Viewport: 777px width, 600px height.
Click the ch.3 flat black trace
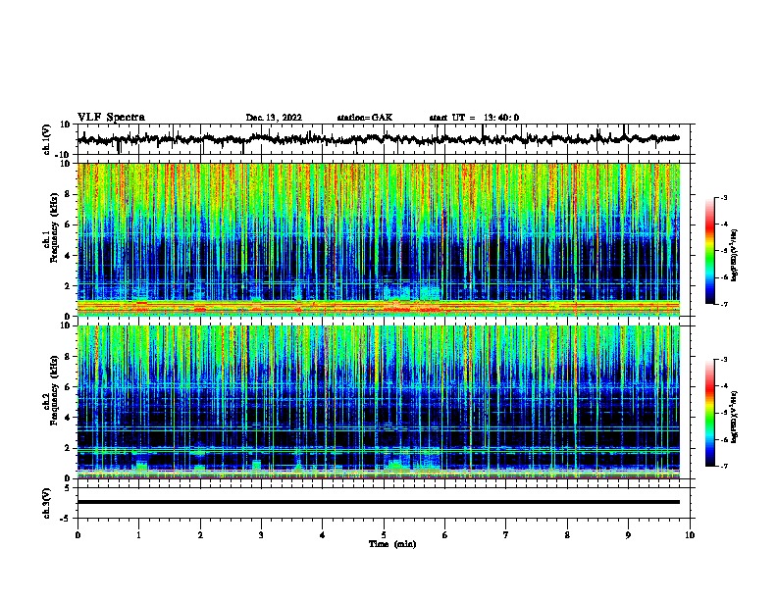click(x=379, y=502)
